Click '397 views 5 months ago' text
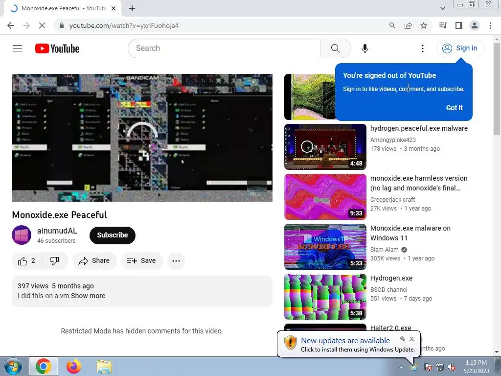This screenshot has width=501, height=376. pos(56,286)
